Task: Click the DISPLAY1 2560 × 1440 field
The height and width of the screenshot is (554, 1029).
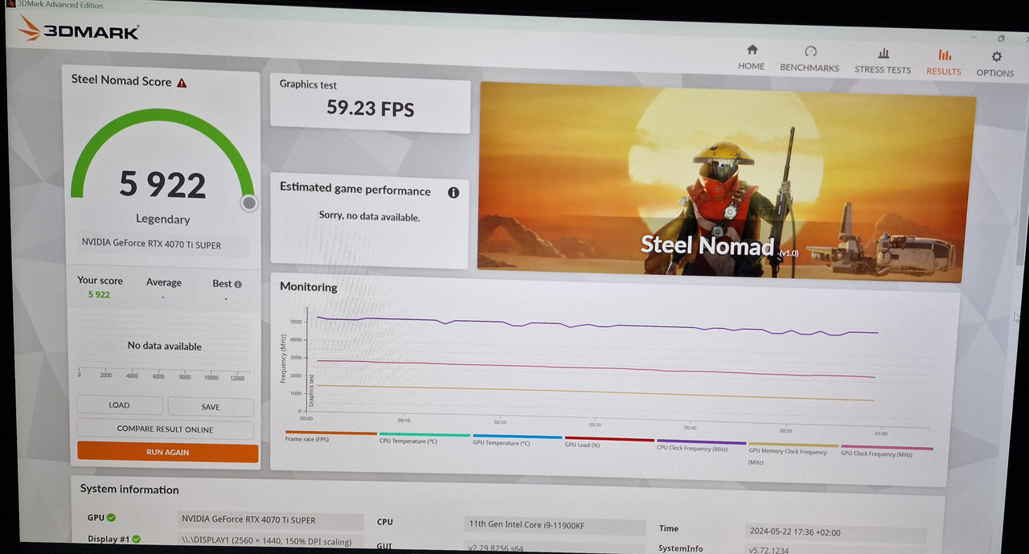Action: tap(270, 541)
